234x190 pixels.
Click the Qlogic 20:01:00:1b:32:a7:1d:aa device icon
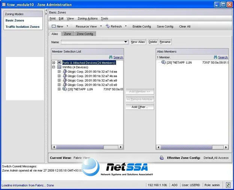click(x=65, y=72)
